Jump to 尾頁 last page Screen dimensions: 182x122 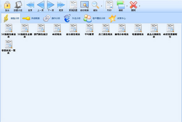[61, 6]
